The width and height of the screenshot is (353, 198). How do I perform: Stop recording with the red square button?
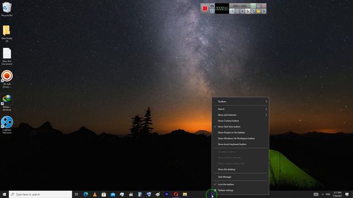(205, 9)
